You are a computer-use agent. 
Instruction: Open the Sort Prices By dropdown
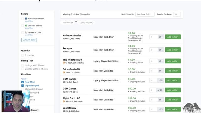click(145, 14)
